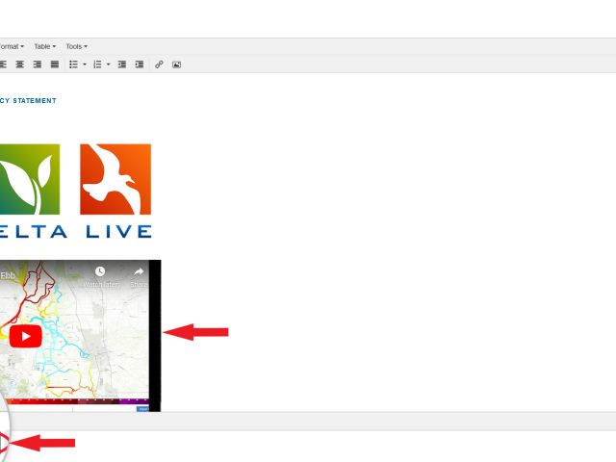Image resolution: width=616 pixels, height=462 pixels.
Task: Justify text alignment
Action: pyautogui.click(x=55, y=64)
